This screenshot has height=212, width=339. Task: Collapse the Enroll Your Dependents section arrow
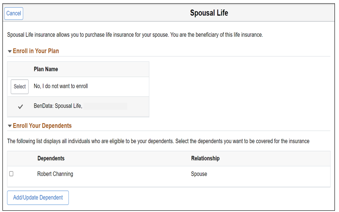point(10,126)
